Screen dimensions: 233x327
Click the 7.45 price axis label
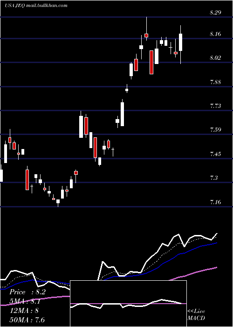coord(215,154)
